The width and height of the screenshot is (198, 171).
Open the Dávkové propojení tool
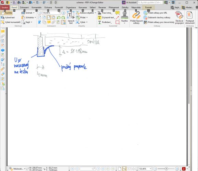click(179, 18)
